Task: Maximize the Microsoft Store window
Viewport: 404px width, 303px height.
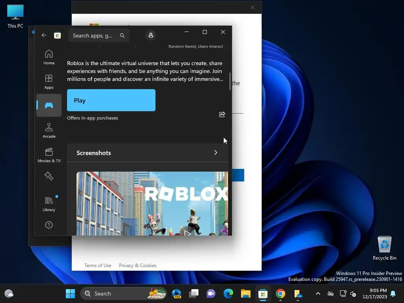Action: tap(205, 32)
